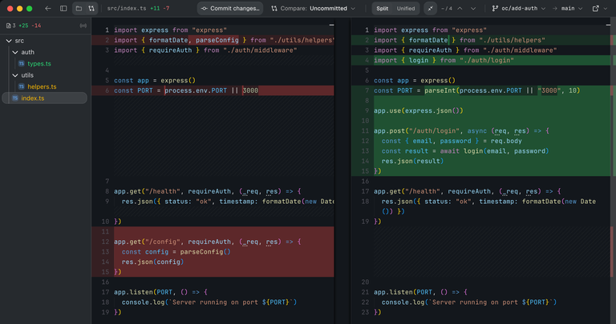Go back with the left arrow
The image size is (616, 324).
coord(48,8)
